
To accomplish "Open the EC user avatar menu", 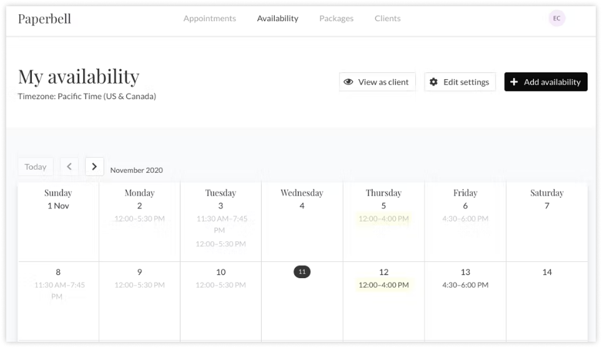I will pos(556,18).
